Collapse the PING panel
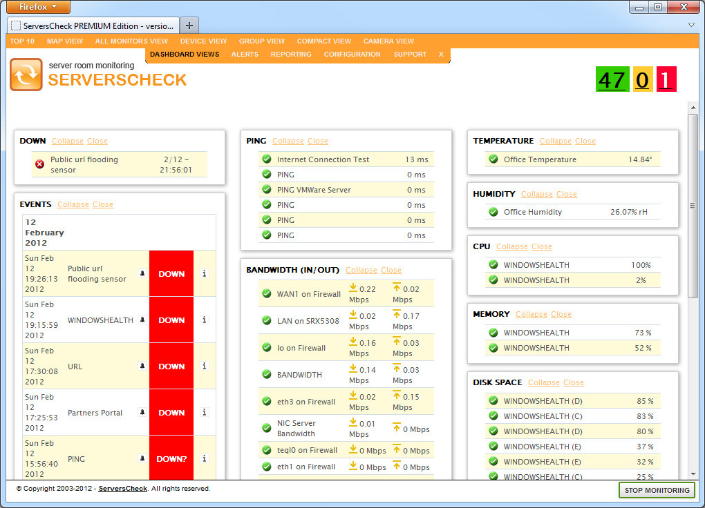Image resolution: width=705 pixels, height=508 pixels. click(x=288, y=141)
